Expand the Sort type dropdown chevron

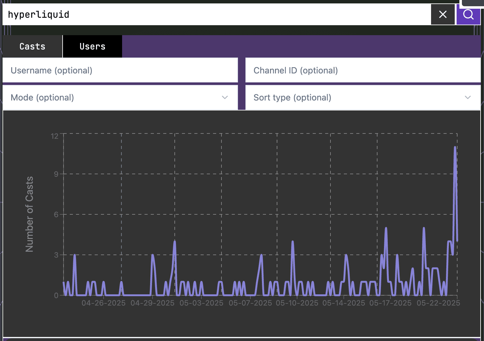coord(467,97)
